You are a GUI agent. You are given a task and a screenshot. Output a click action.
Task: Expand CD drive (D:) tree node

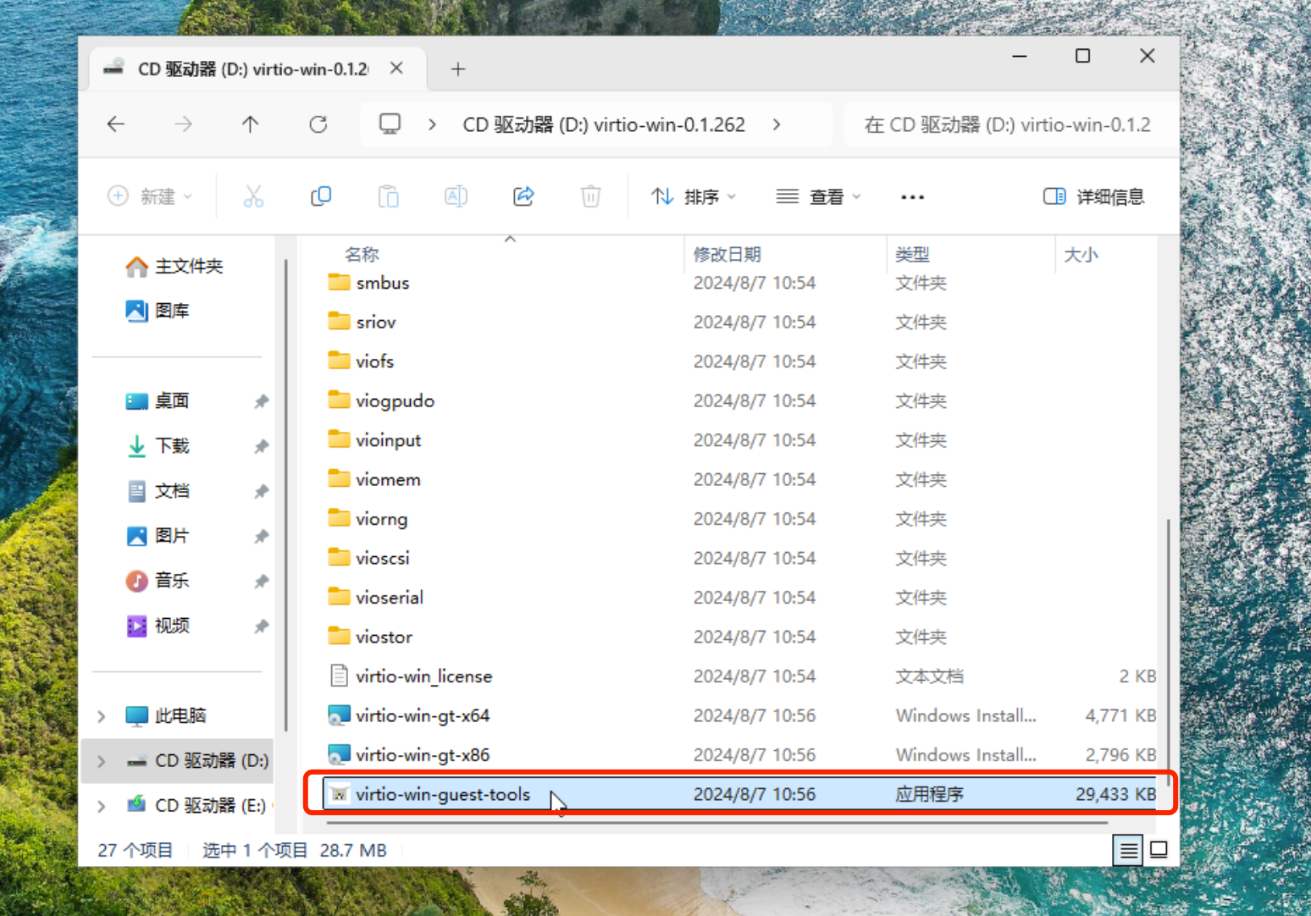tap(102, 761)
